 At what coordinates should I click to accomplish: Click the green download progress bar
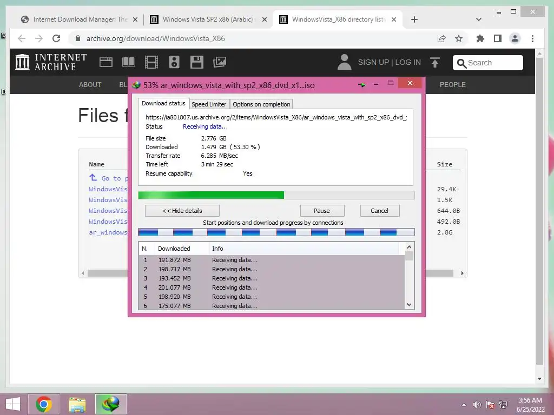pos(276,195)
